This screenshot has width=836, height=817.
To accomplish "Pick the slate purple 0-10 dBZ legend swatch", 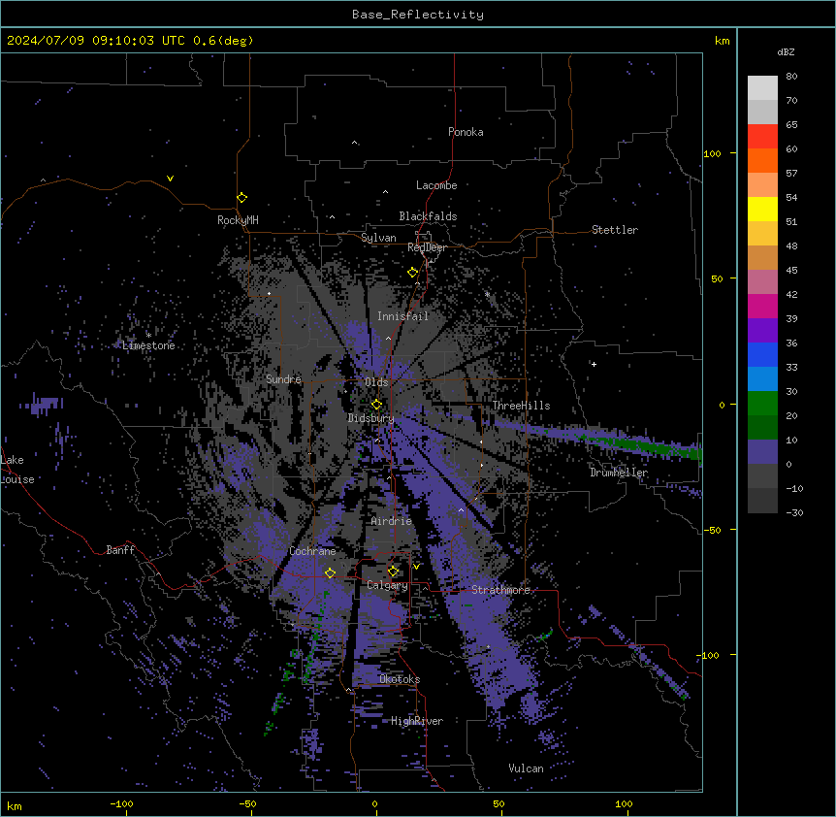I will (x=762, y=452).
